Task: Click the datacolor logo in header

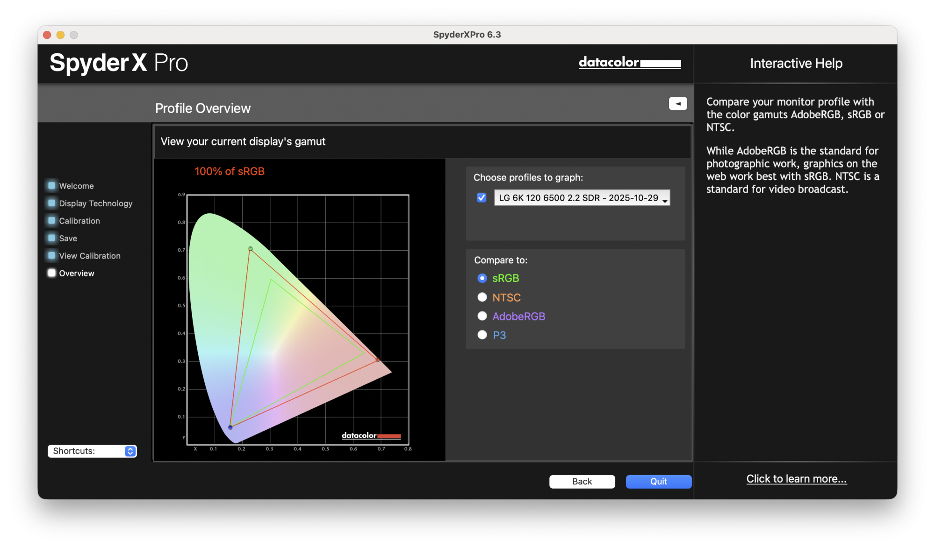Action: point(629,63)
